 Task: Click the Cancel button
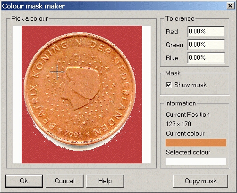pos(65,181)
